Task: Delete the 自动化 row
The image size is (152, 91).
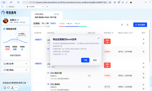Action: coord(144,89)
